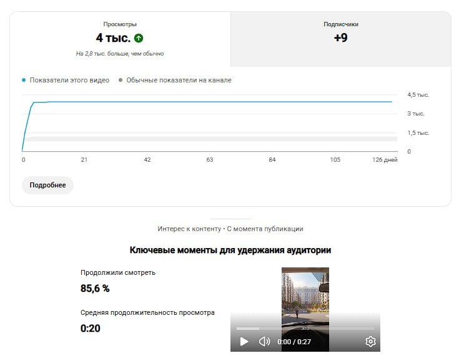Open the video player settings gear

(370, 341)
